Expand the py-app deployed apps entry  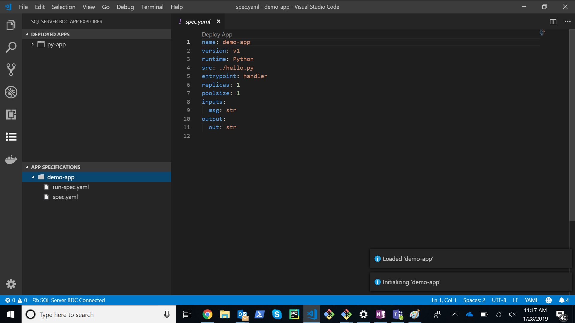pyautogui.click(x=33, y=44)
